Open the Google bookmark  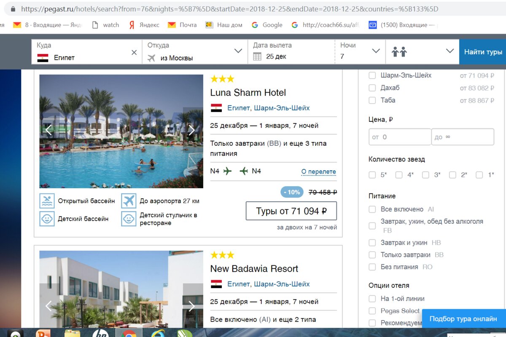(267, 25)
